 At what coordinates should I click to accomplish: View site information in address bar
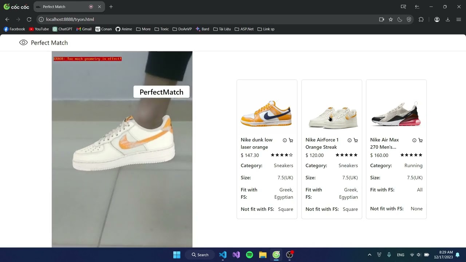click(x=41, y=19)
